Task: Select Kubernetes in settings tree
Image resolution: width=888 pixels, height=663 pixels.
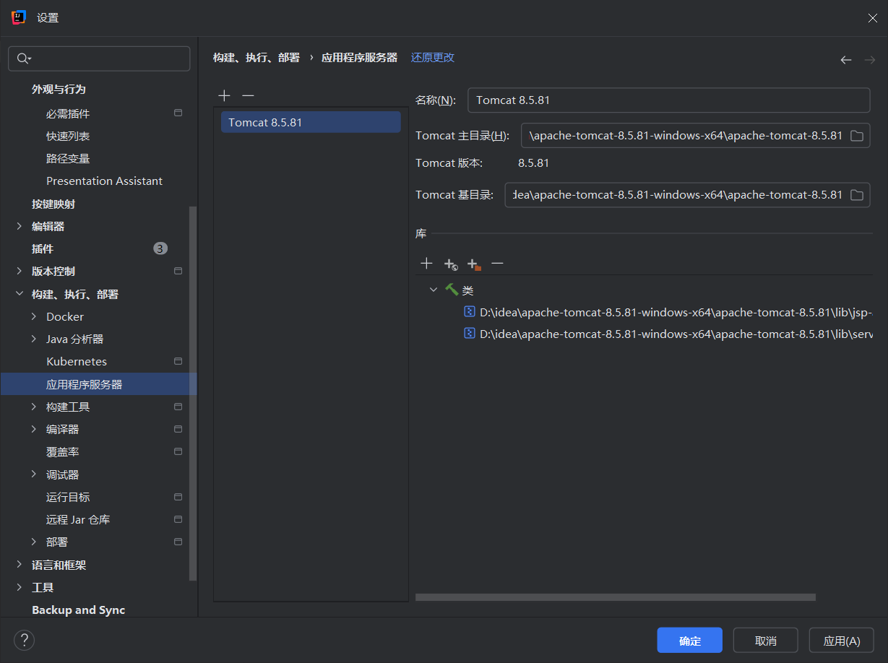Action: click(77, 362)
